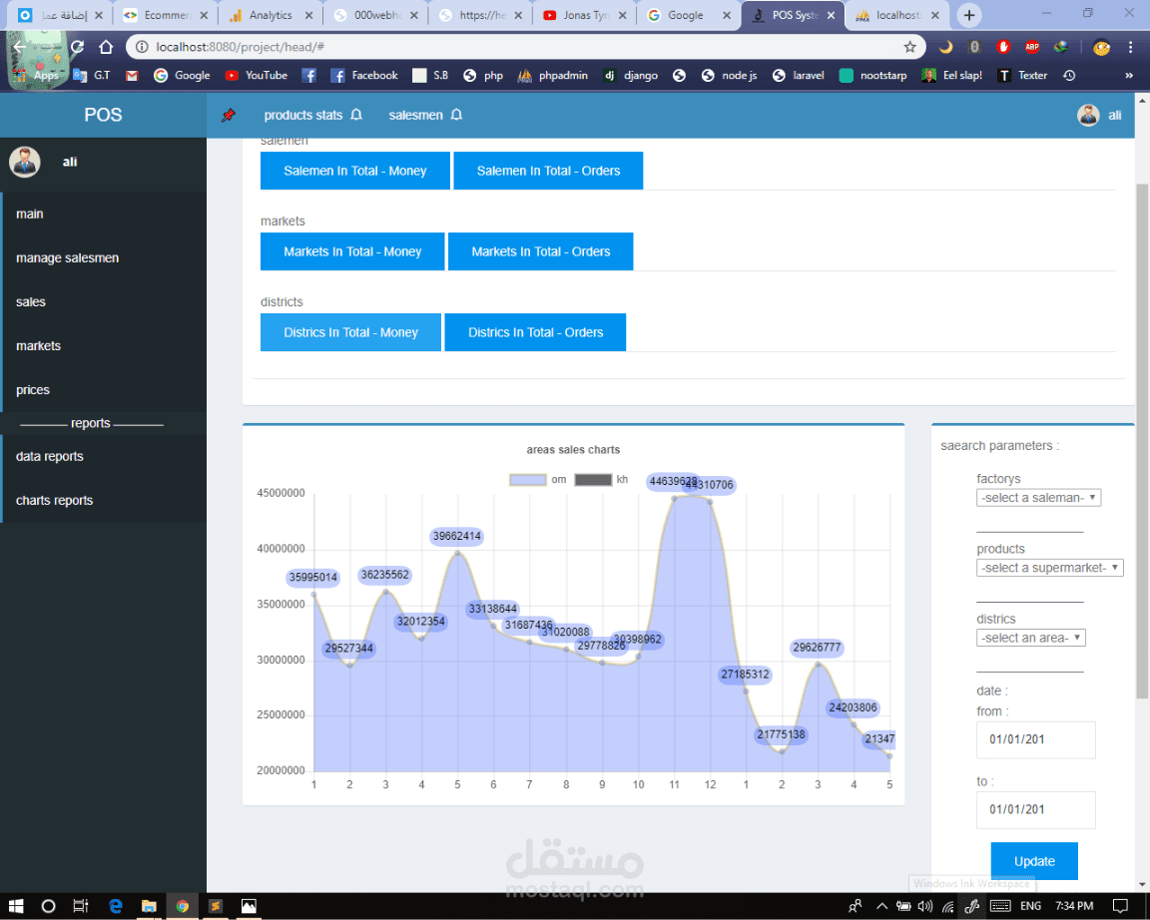
Task: Open charts reports in the sidebar
Action: click(104, 501)
